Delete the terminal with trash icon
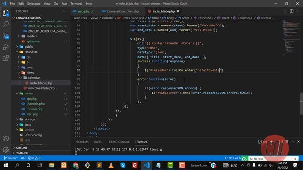The image size is (303, 170). [287, 142]
